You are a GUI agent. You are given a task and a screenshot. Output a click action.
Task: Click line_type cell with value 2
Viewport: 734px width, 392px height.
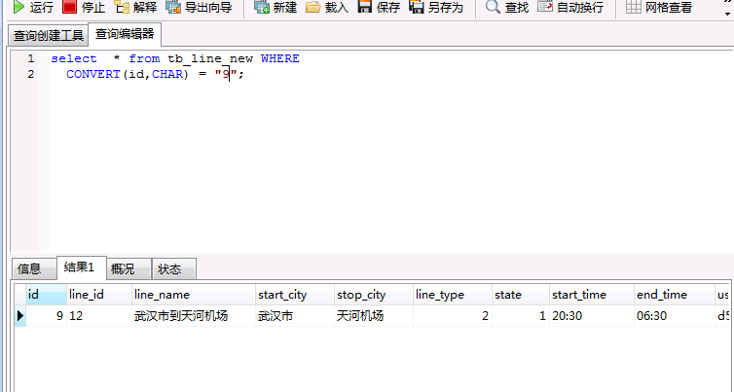click(x=453, y=316)
